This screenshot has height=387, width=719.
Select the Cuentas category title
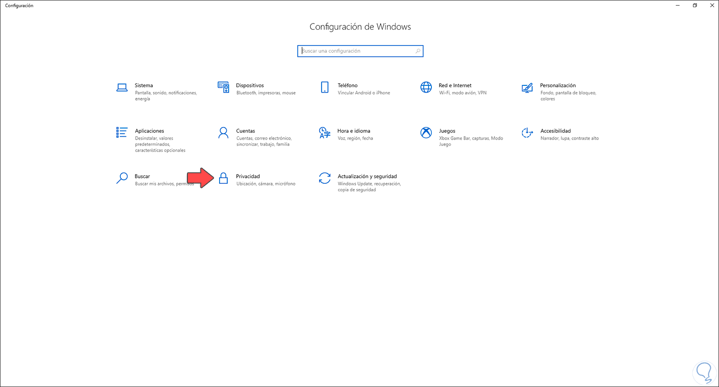pyautogui.click(x=245, y=131)
